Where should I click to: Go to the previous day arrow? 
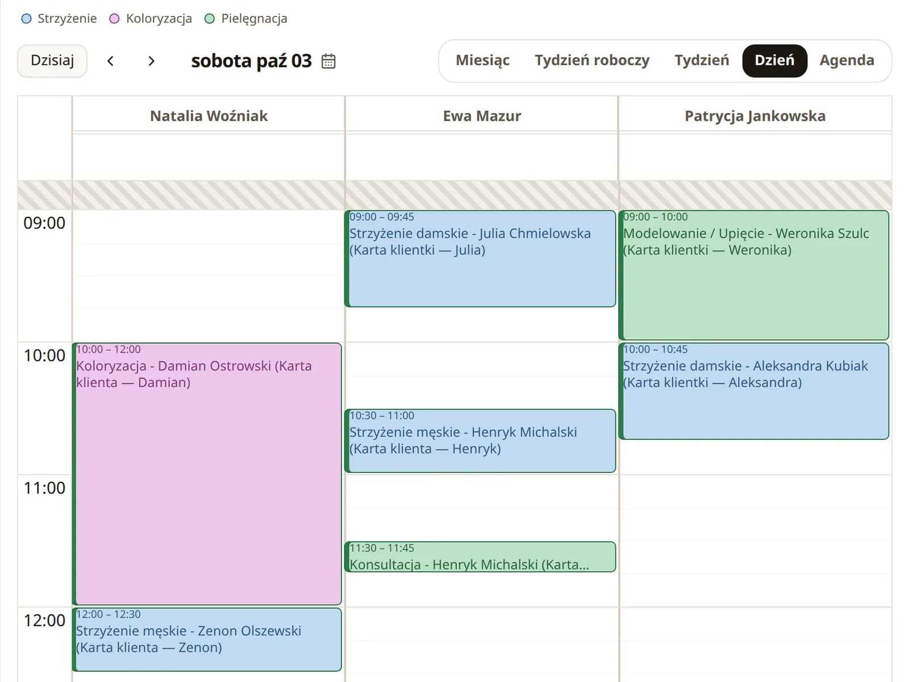[x=111, y=61]
